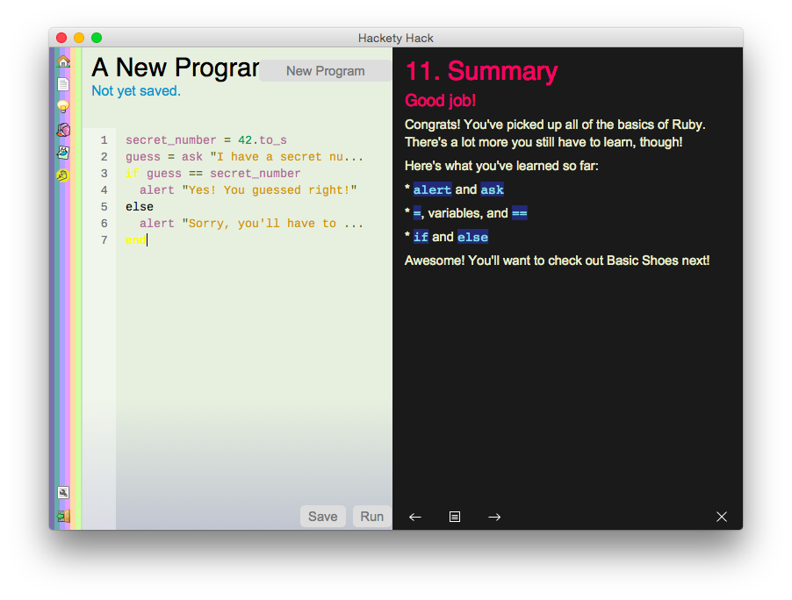Click line 'alert "Sorry, you'll have to ...'
The image size is (792, 600).
(x=251, y=223)
